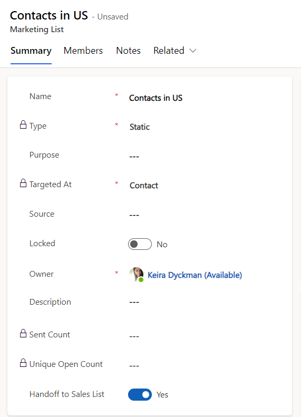The image size is (301, 417).
Task: Click the Name field value Contacts in US
Action: (156, 98)
